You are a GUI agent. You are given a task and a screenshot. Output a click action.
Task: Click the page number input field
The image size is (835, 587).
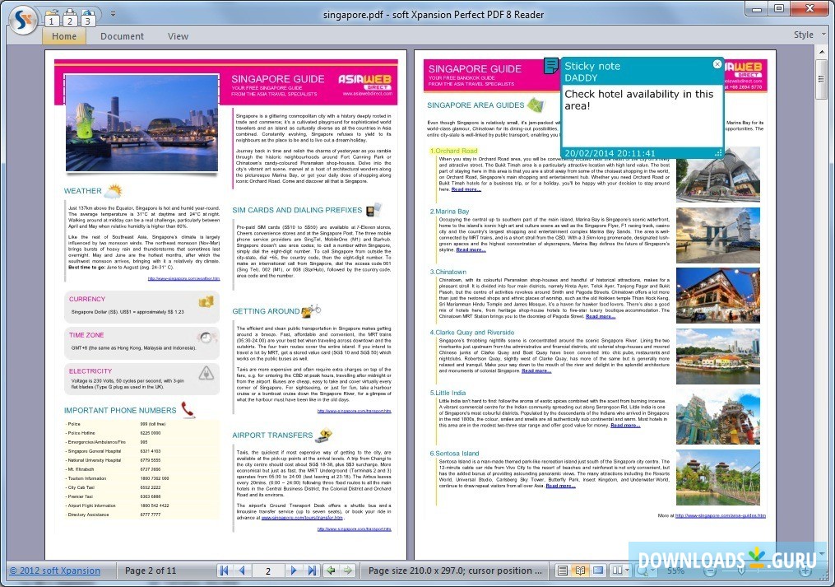267,570
